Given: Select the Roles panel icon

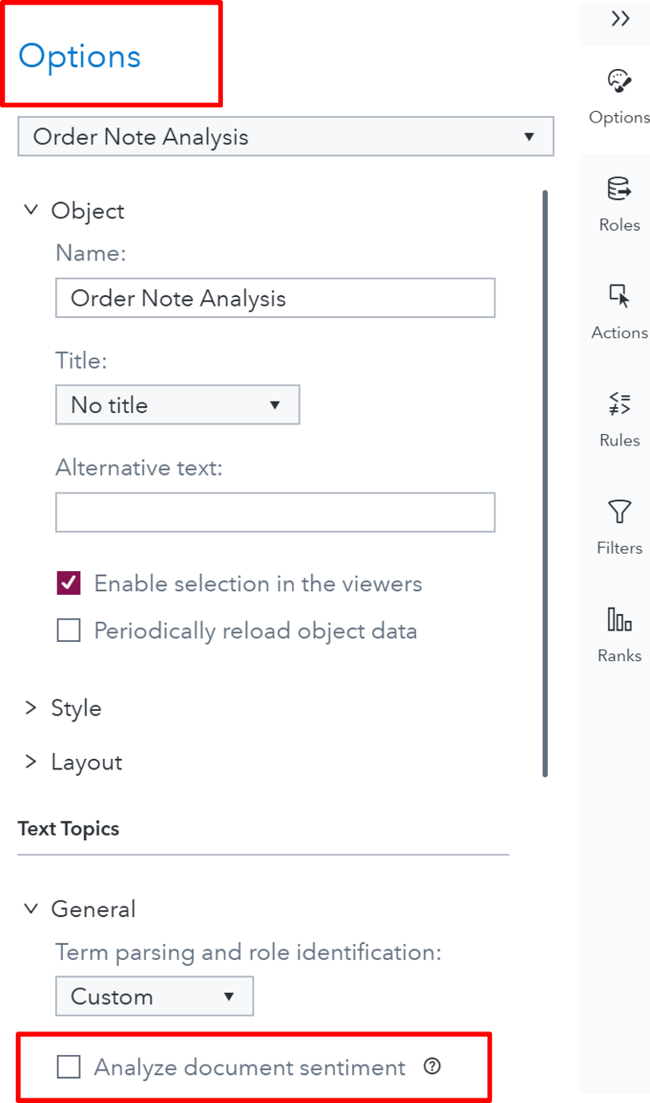Looking at the screenshot, I should tap(619, 196).
